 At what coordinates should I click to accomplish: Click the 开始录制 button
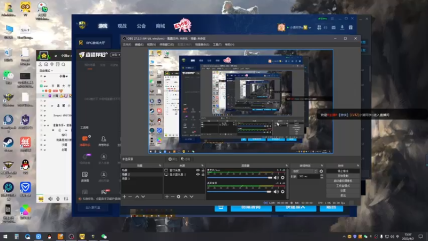[x=343, y=176]
